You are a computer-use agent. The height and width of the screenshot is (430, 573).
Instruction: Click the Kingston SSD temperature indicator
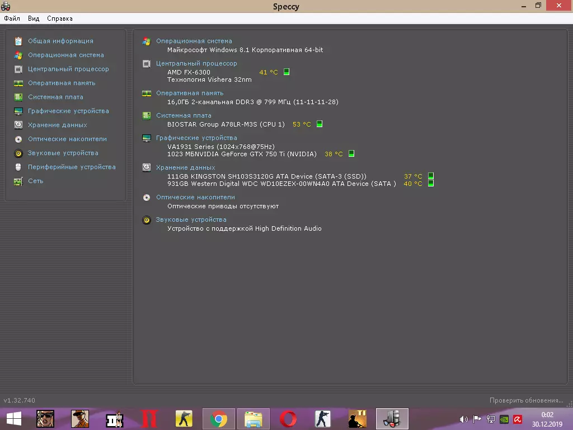[x=431, y=176]
